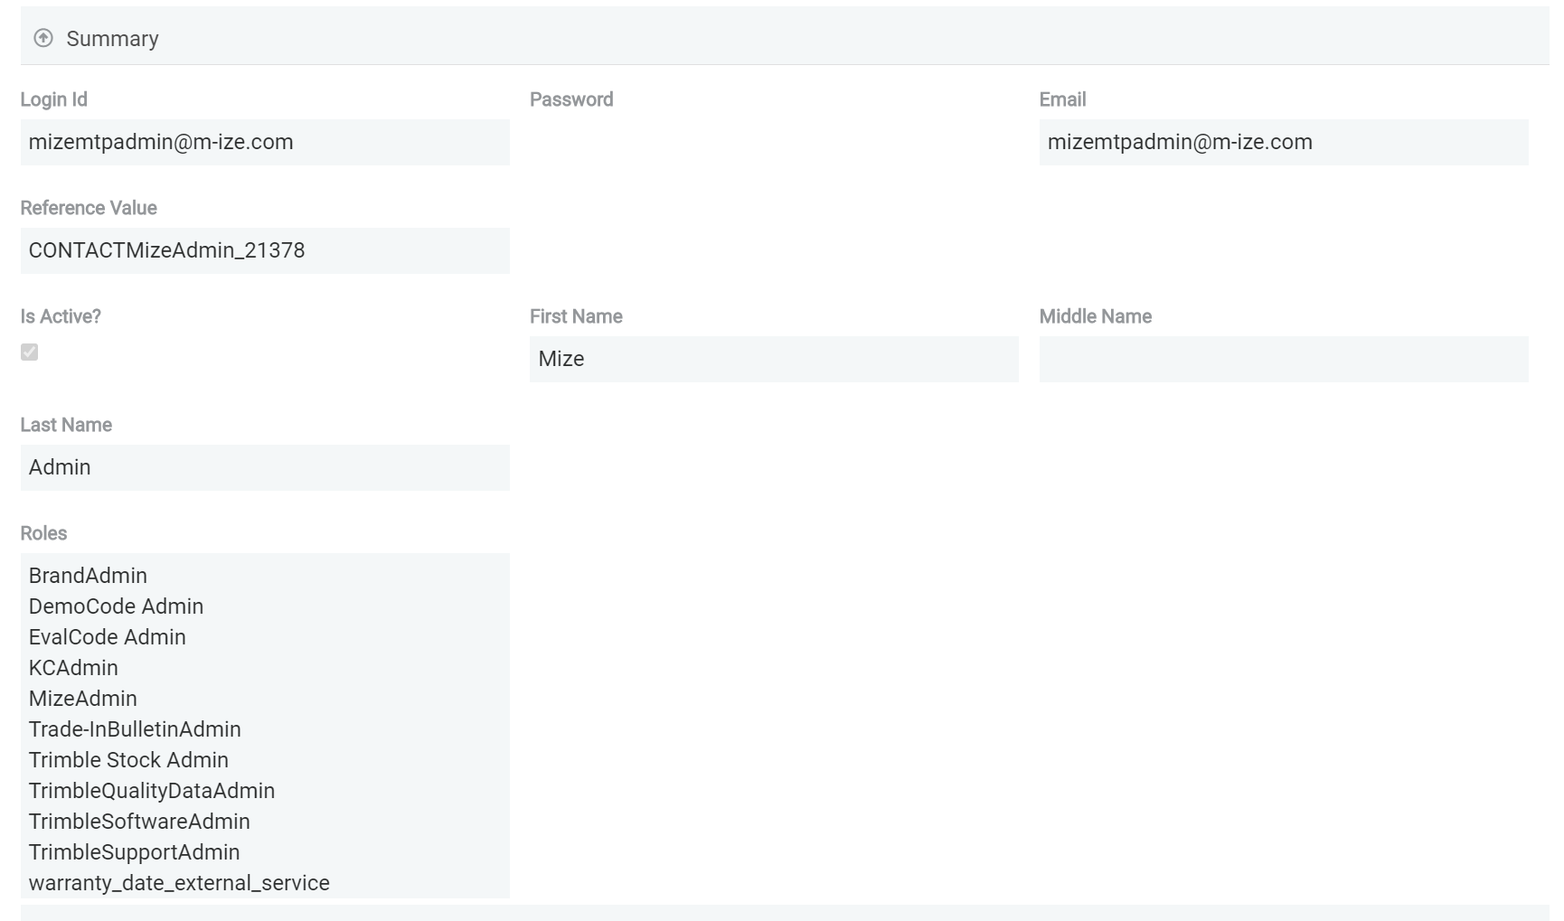Click the empty Middle Name field
Image resolution: width=1564 pixels, height=921 pixels.
1284,359
